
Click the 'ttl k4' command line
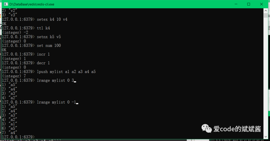point(26,28)
